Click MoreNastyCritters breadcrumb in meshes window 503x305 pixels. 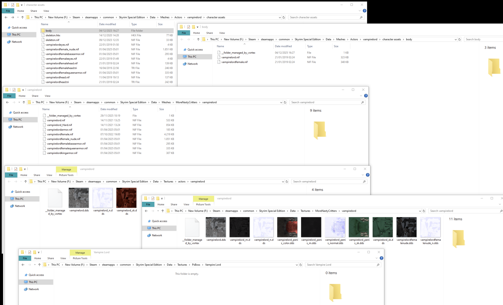pyautogui.click(x=187, y=102)
